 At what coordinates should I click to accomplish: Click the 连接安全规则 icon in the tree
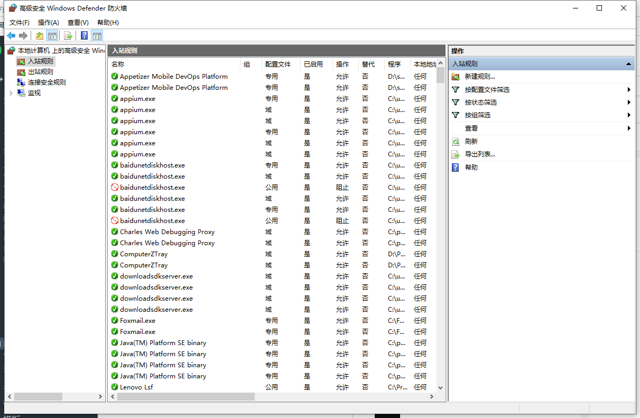coord(21,82)
